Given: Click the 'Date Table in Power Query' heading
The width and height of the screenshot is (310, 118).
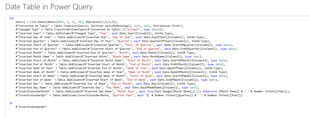Looking at the screenshot, I should point(49,7).
